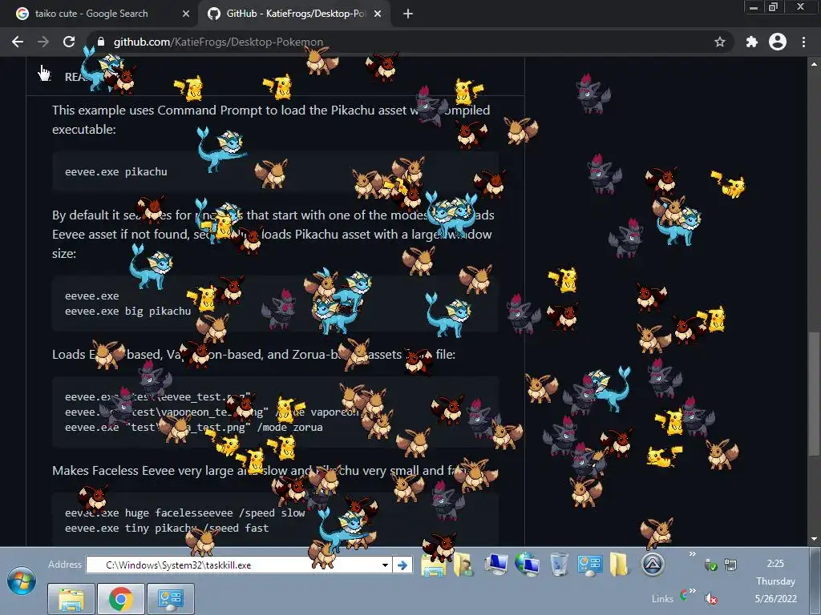
Task: Click the "huge facelesseevee /speed slow" code line
Action: coord(185,513)
